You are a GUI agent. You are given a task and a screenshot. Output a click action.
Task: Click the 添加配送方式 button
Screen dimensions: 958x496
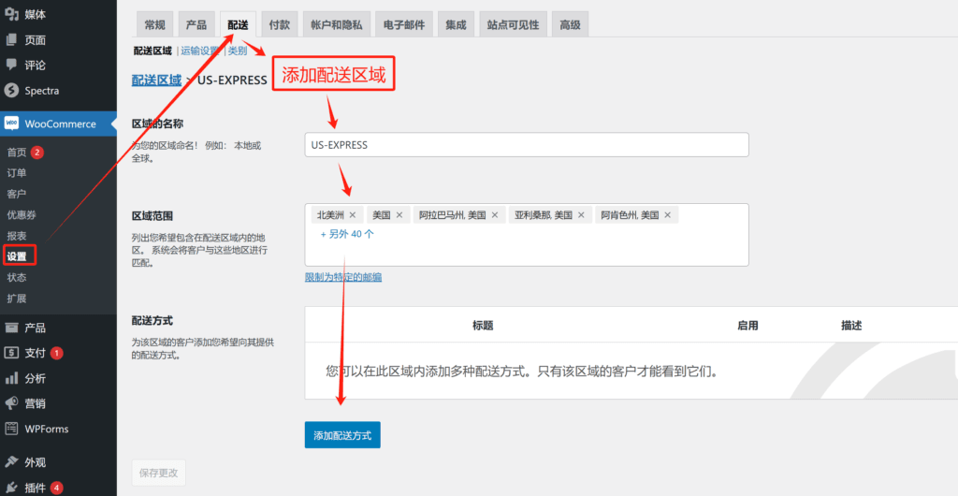(342, 435)
